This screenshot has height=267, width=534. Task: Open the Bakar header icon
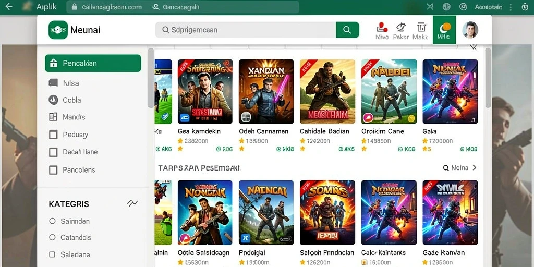(x=401, y=31)
